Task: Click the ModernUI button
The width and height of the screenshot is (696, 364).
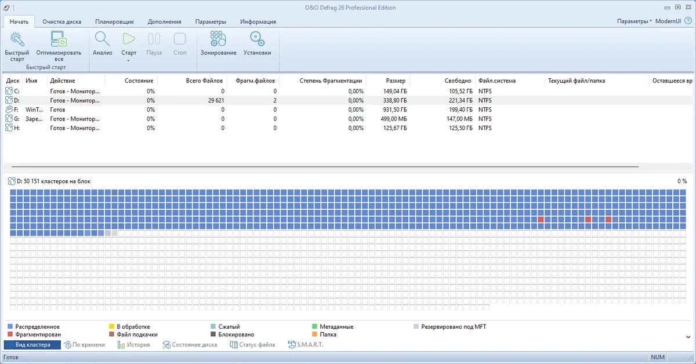Action: [668, 21]
